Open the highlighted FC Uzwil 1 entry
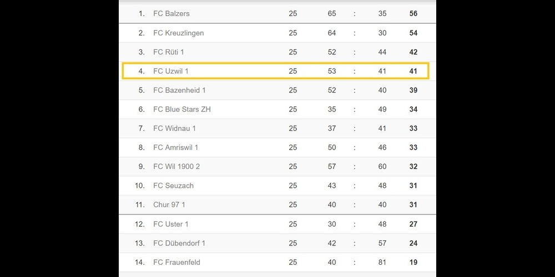This screenshot has height=277, width=555. point(171,71)
